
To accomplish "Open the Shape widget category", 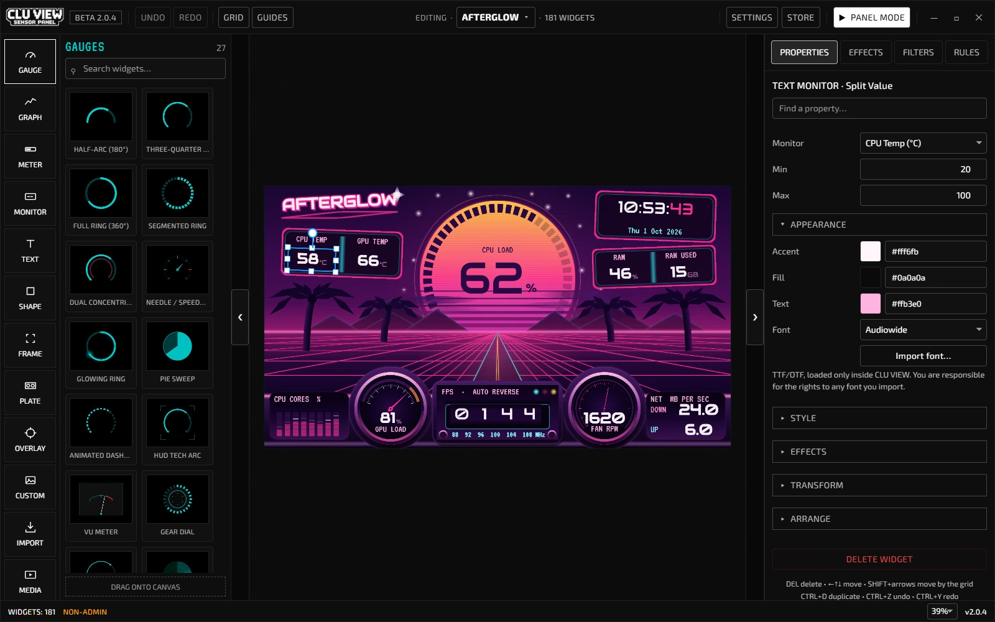I will click(30, 298).
